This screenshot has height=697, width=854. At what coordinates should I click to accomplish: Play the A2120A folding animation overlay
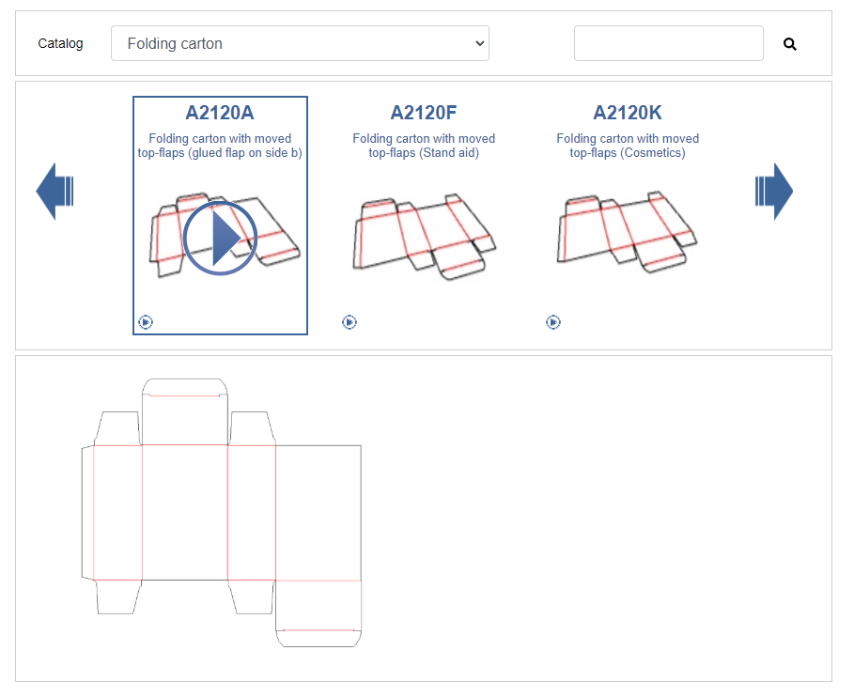(x=220, y=238)
